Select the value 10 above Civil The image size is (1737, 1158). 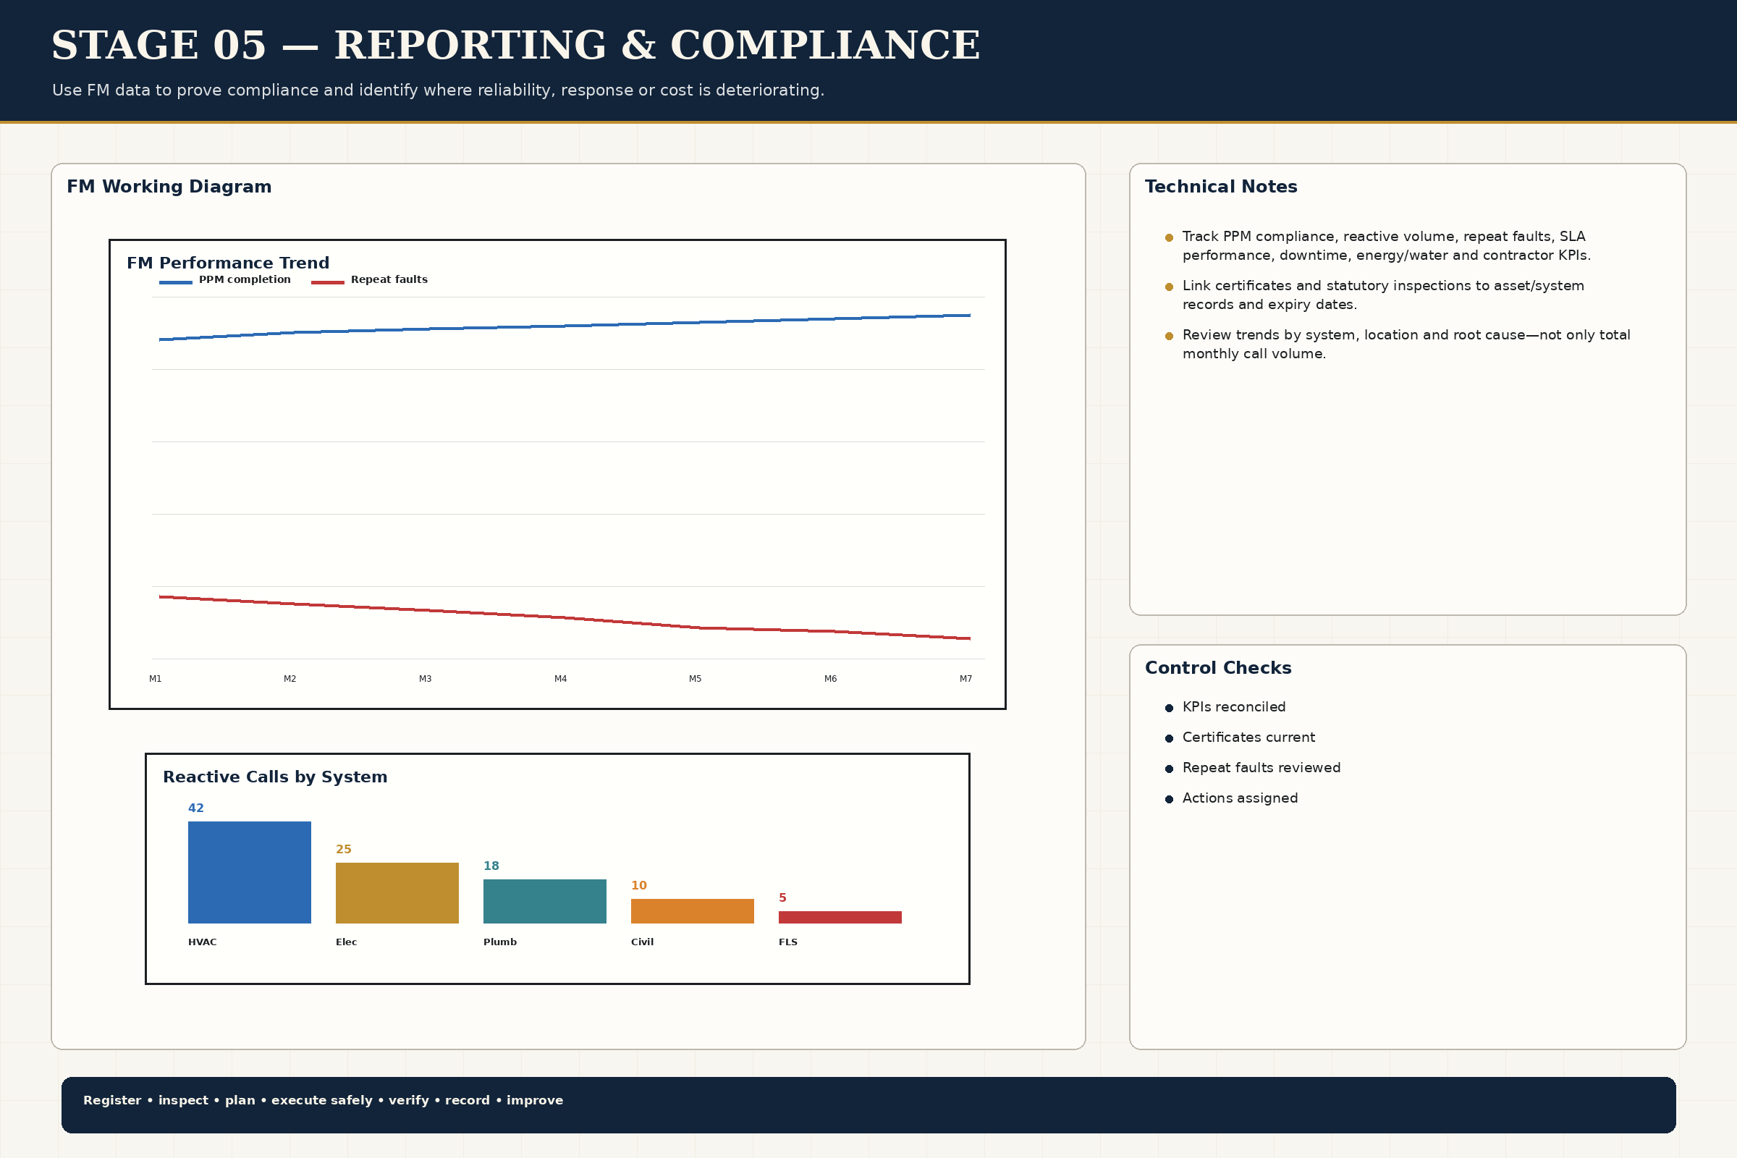pos(639,885)
